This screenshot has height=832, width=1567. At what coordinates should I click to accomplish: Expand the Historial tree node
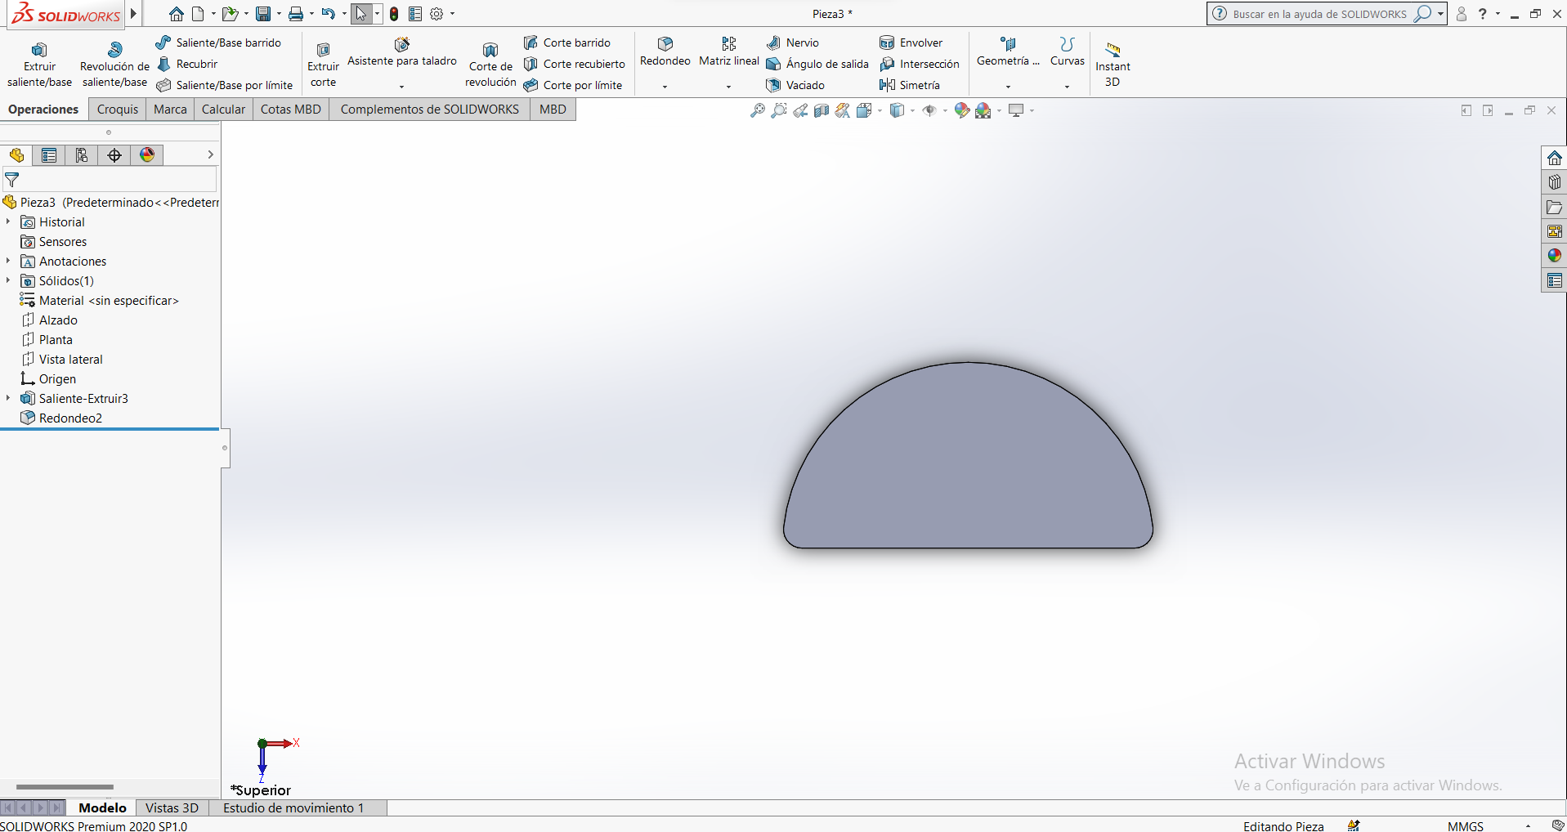pyautogui.click(x=8, y=221)
